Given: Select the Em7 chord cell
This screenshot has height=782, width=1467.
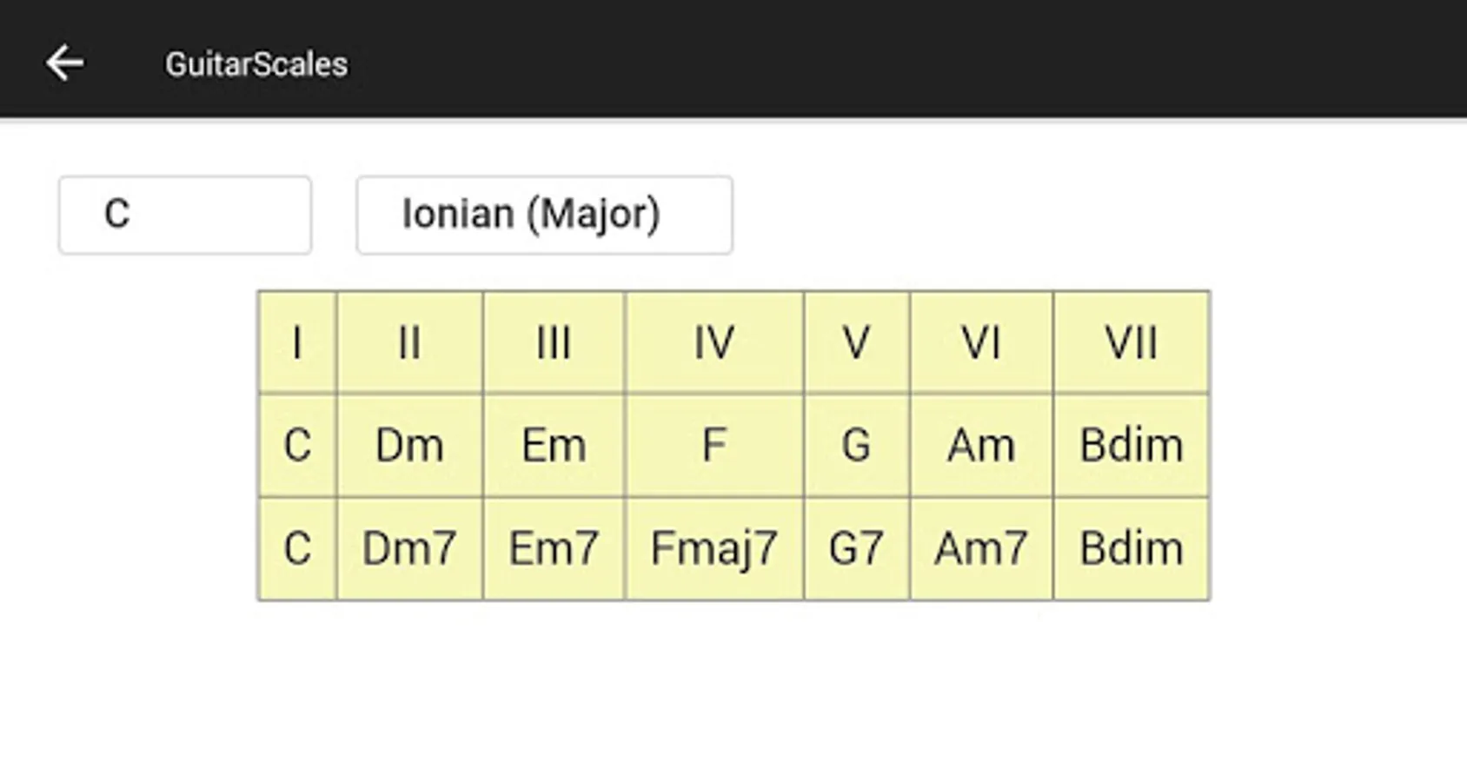Looking at the screenshot, I should click(554, 549).
